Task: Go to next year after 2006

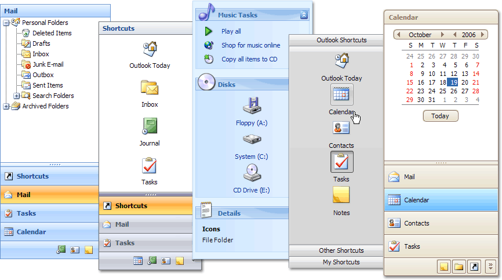Action: 482,35
